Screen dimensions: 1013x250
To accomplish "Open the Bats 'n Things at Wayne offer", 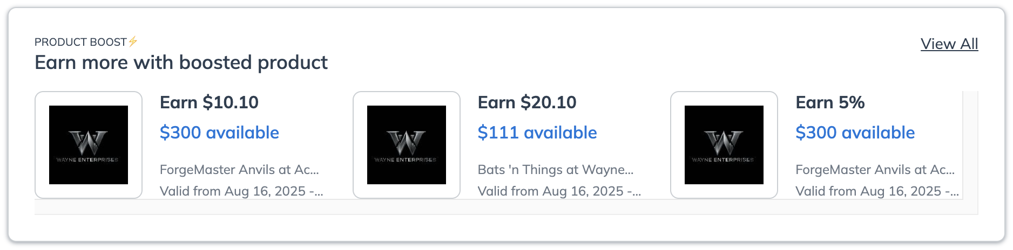I will 555,170.
